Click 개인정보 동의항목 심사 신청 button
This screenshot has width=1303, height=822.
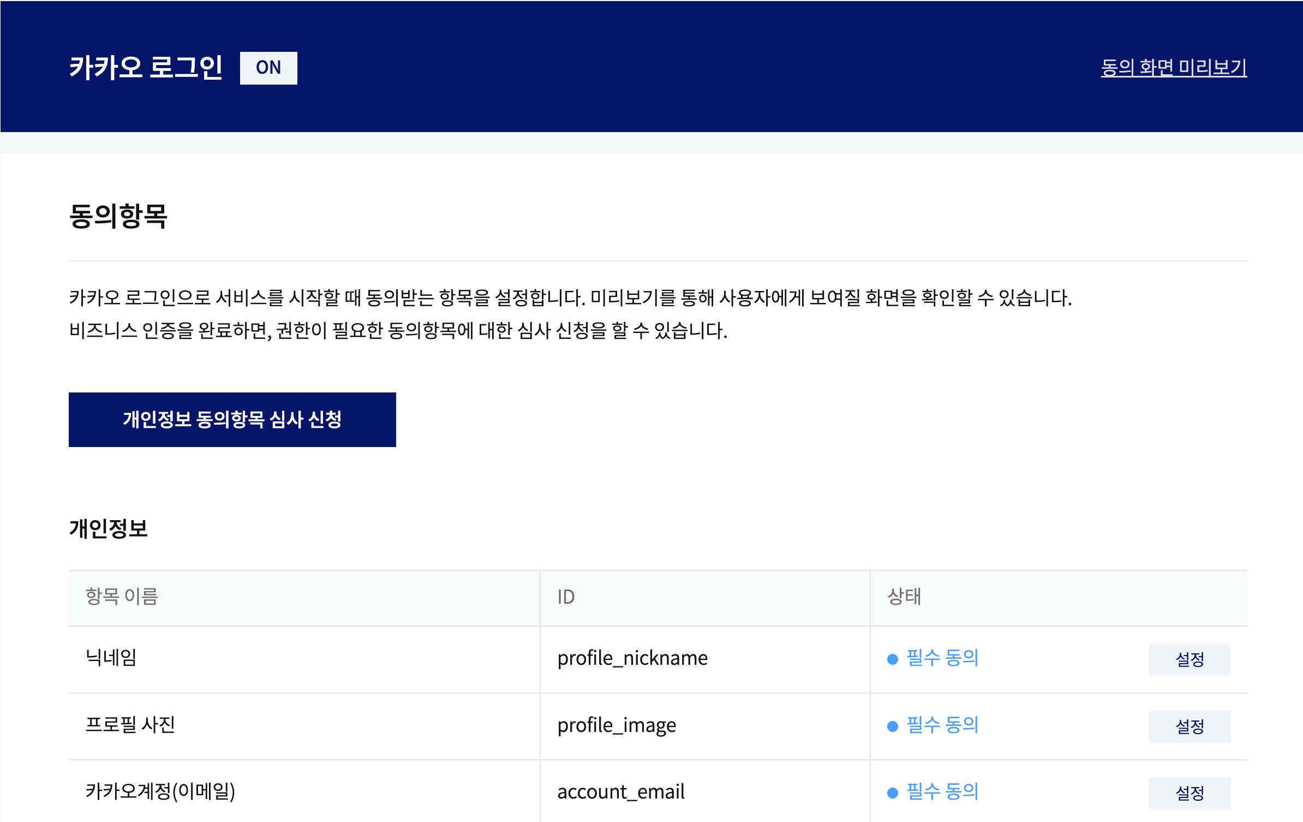point(232,419)
